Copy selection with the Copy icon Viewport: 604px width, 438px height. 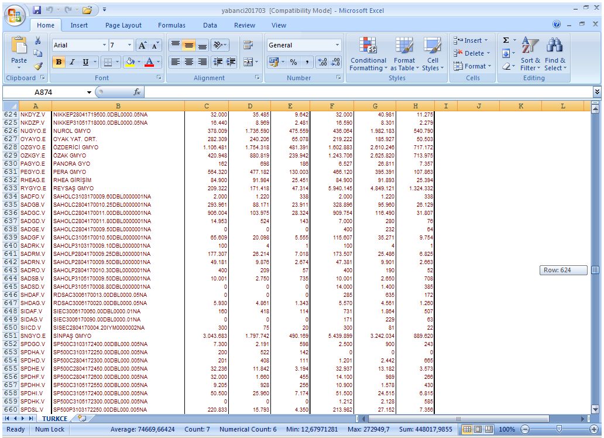click(37, 53)
